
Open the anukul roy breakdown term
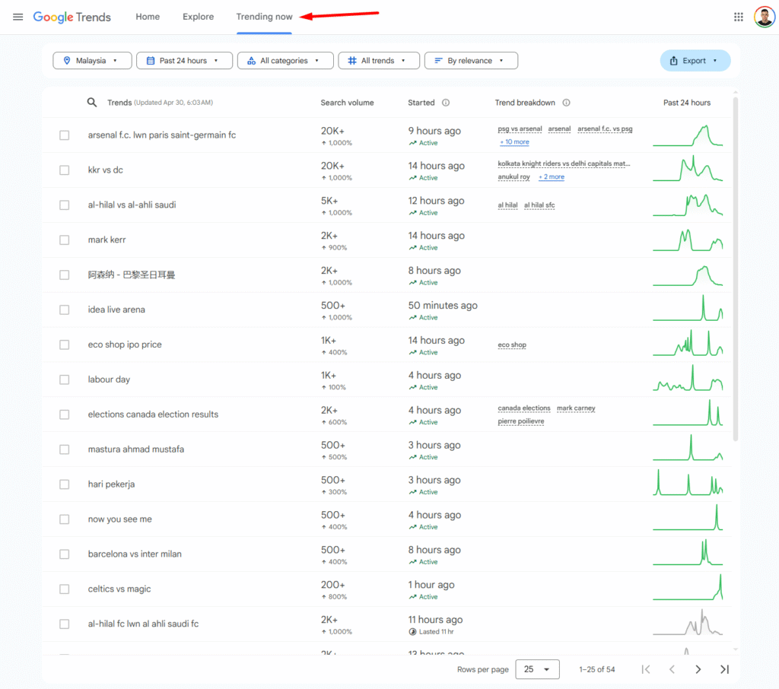point(514,177)
